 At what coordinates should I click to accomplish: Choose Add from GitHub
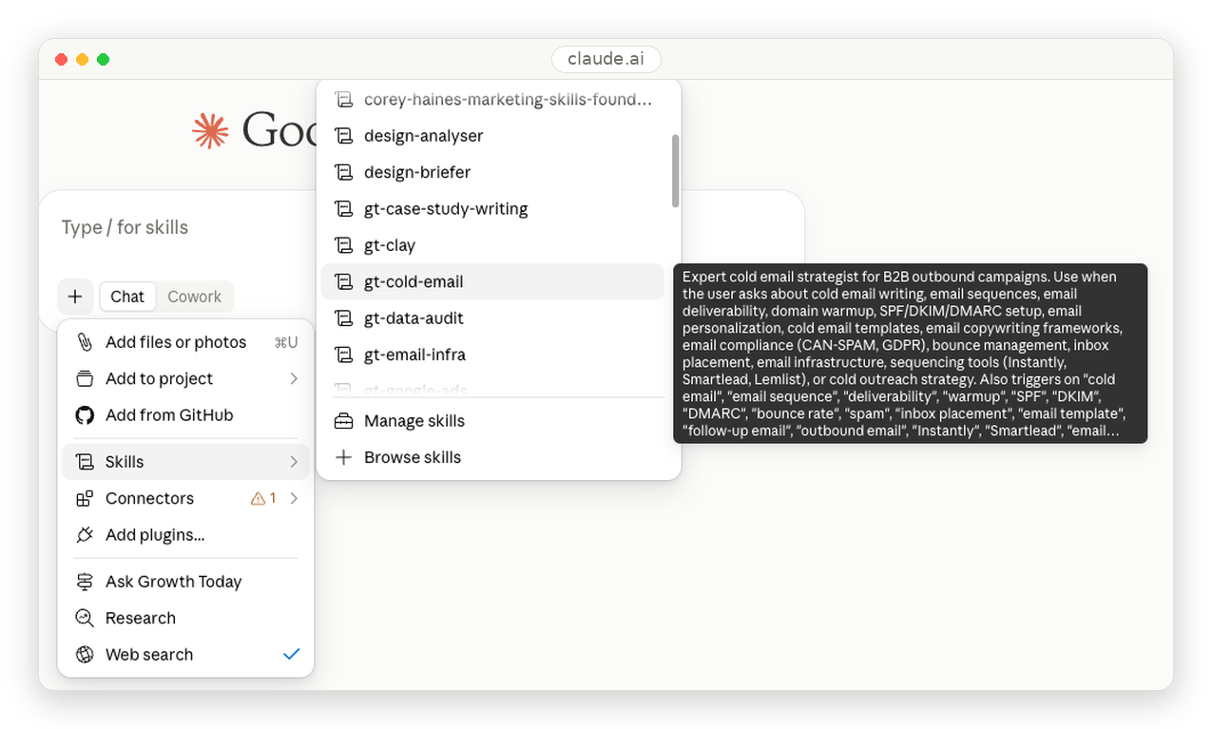pyautogui.click(x=185, y=415)
